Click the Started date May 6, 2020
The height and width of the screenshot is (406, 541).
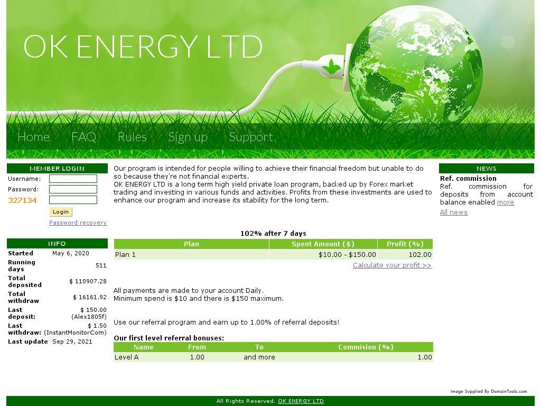(71, 253)
